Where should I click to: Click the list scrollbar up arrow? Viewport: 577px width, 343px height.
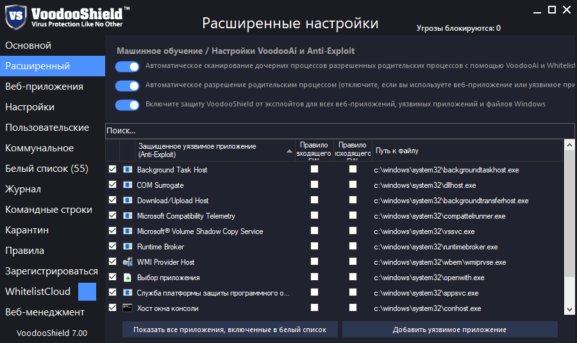[569, 145]
